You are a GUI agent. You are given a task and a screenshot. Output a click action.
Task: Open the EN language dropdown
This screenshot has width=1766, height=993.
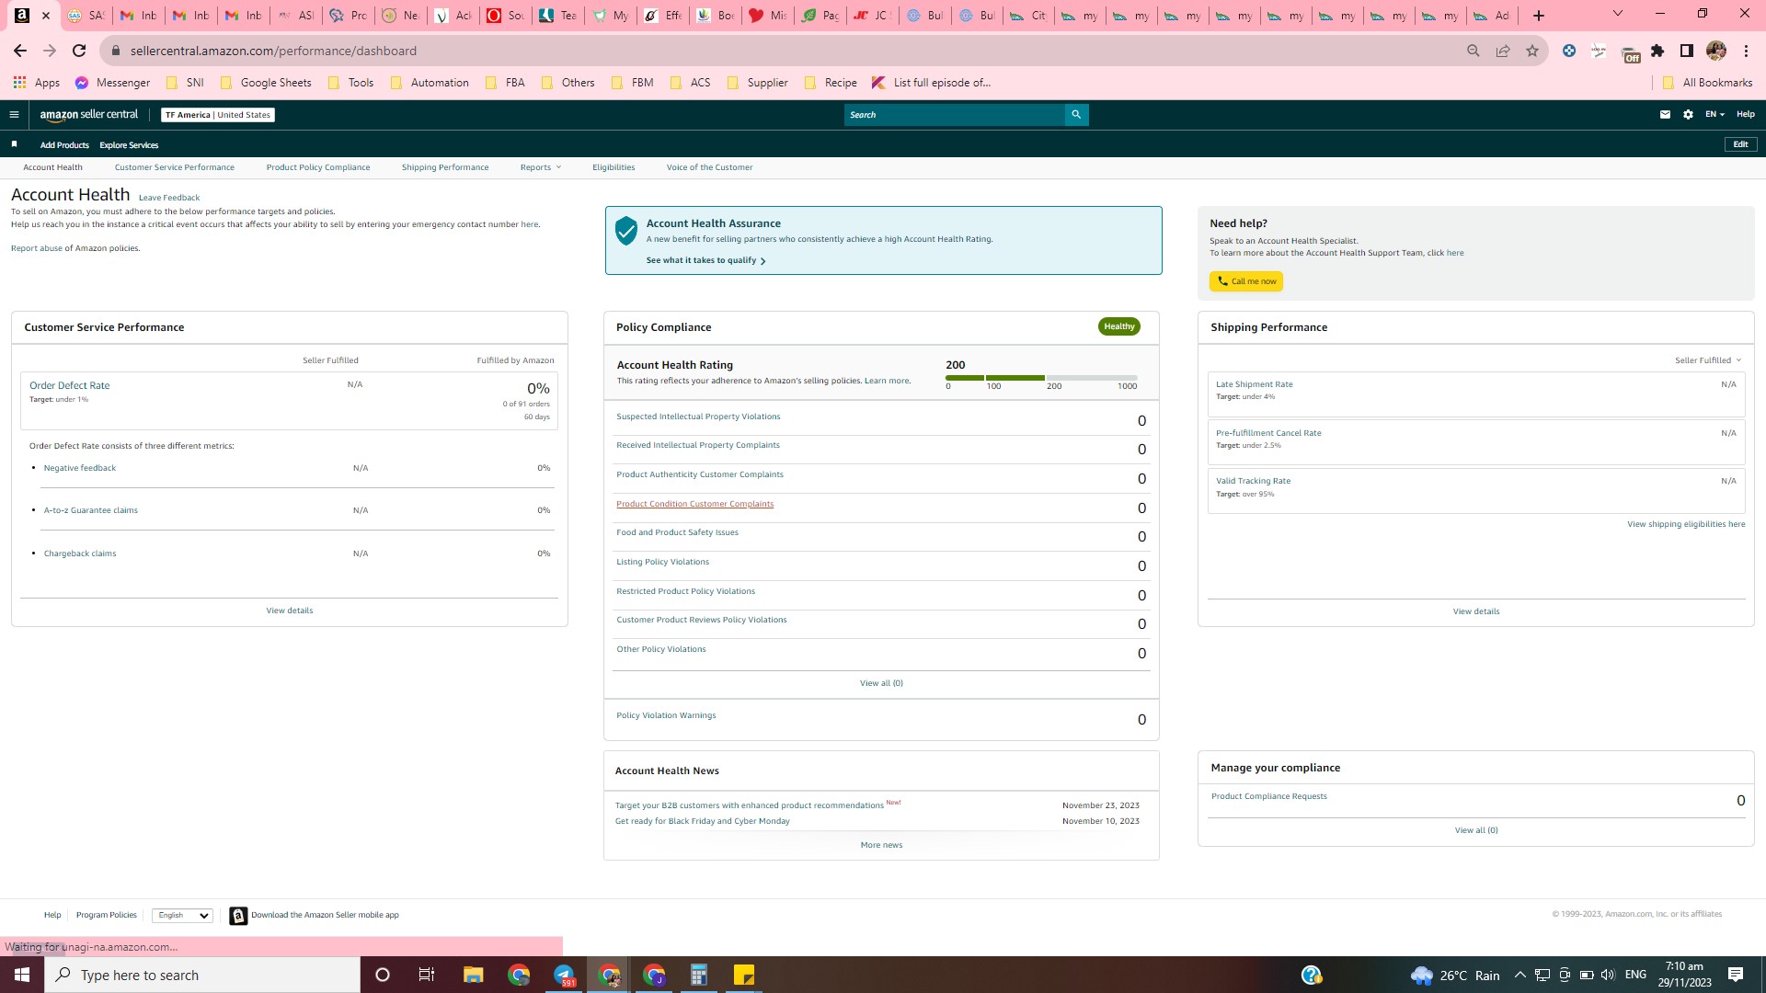(x=1714, y=115)
